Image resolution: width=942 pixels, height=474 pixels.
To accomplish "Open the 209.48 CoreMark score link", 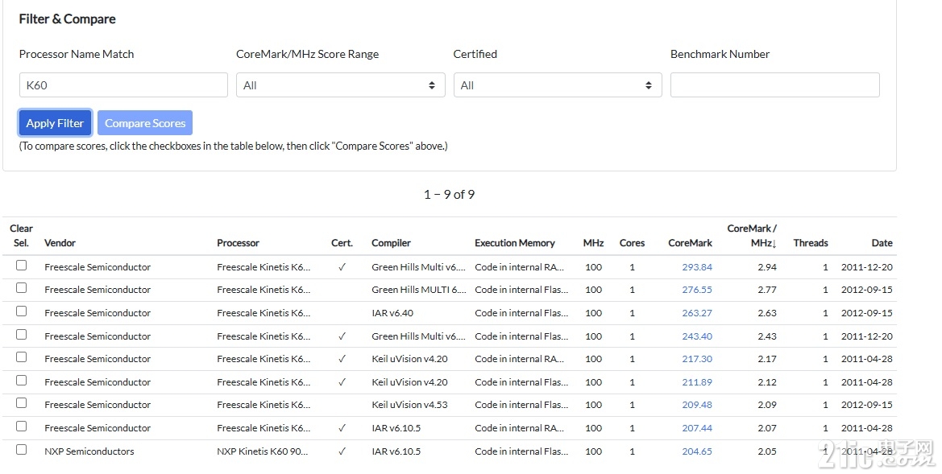I will (x=697, y=405).
